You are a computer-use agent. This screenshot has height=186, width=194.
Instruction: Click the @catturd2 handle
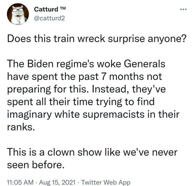49,18
